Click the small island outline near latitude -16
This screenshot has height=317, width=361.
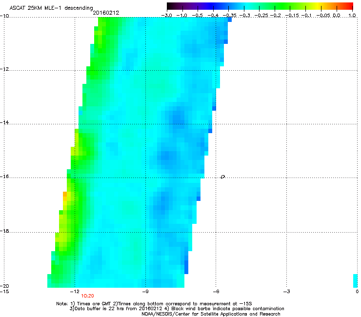pos(222,177)
